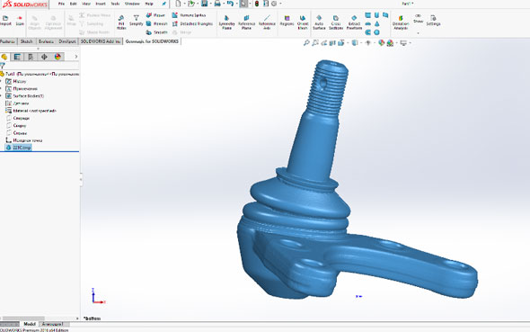
Task: Click the Import mesh icon
Action: (5, 21)
